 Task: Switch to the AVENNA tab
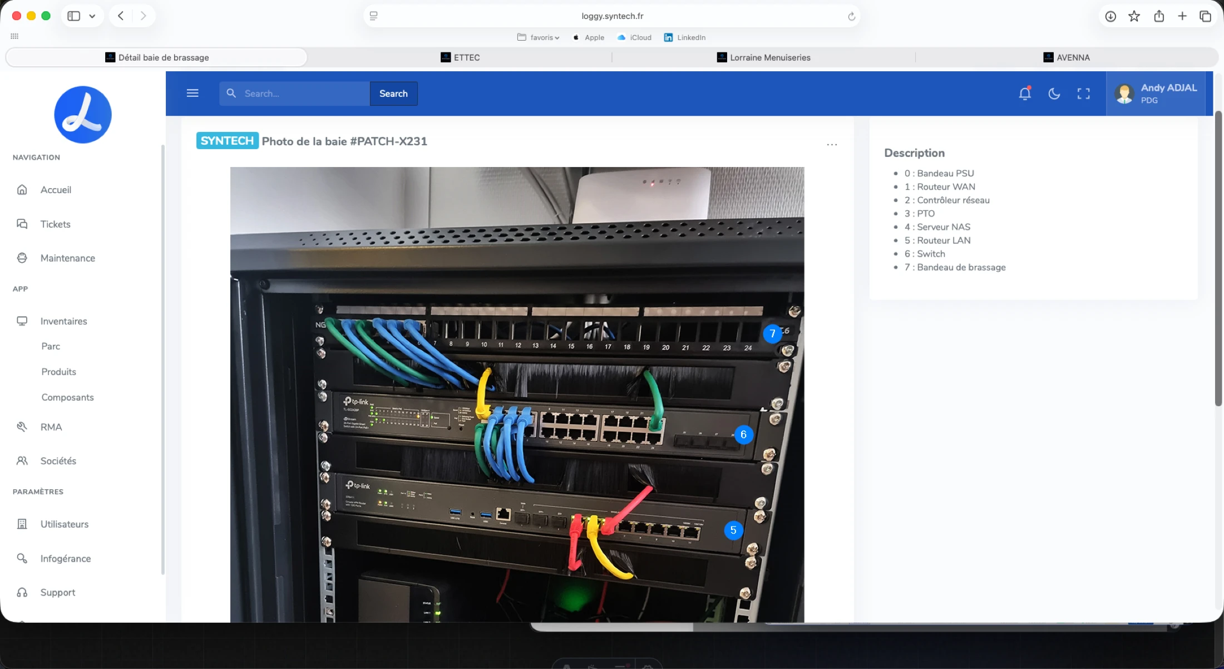1067,57
